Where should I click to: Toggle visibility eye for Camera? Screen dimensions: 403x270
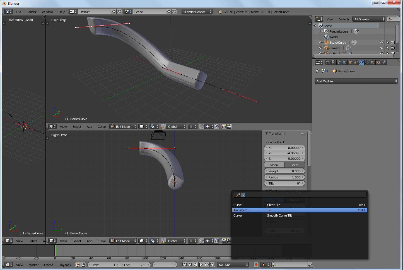click(382, 48)
